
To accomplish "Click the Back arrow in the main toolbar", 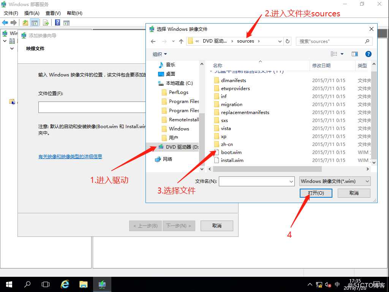I will (x=5, y=22).
